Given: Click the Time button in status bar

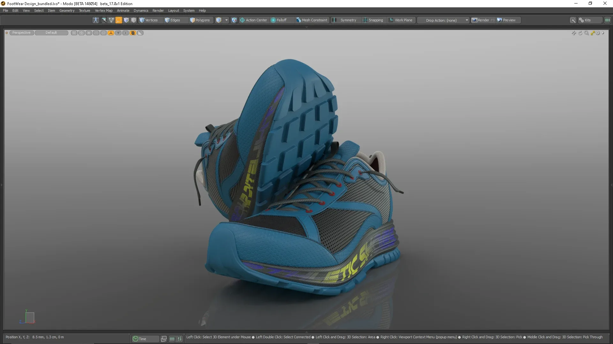Looking at the screenshot, I should pos(145,339).
